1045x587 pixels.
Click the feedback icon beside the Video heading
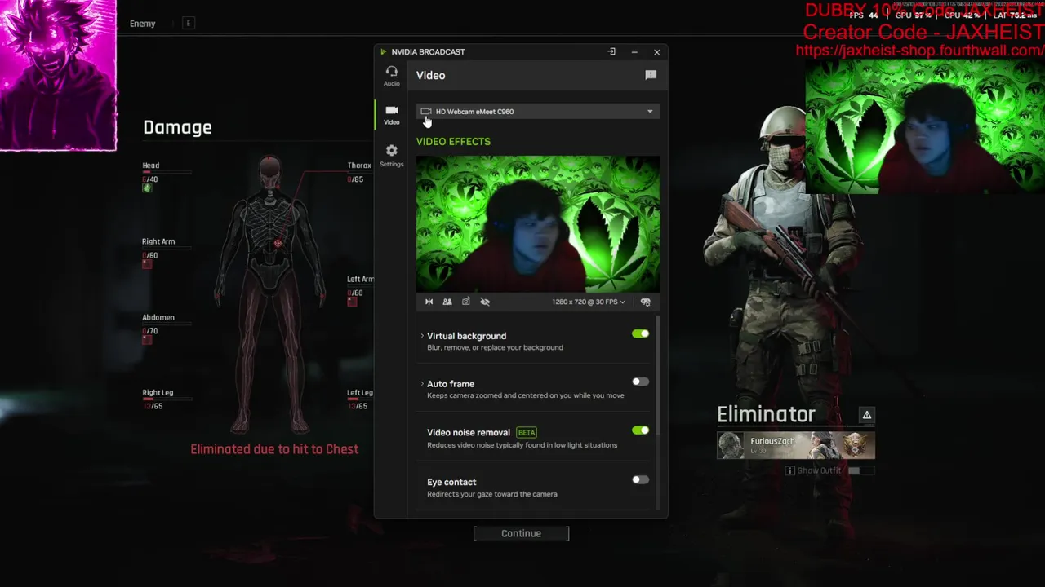pos(651,75)
